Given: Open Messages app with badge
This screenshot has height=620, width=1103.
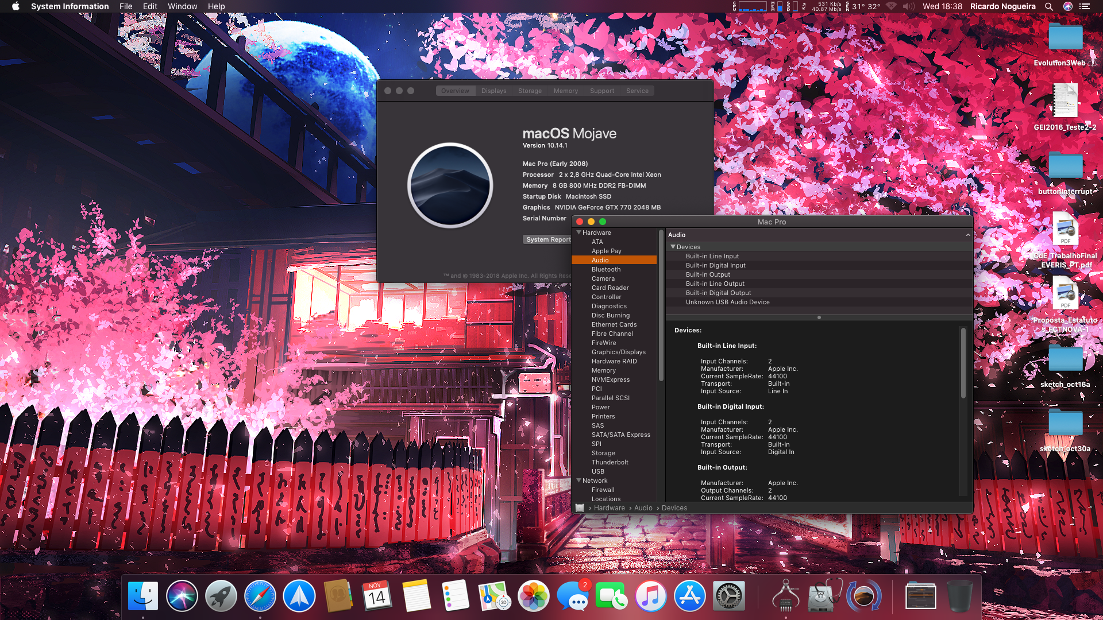Looking at the screenshot, I should click(572, 596).
